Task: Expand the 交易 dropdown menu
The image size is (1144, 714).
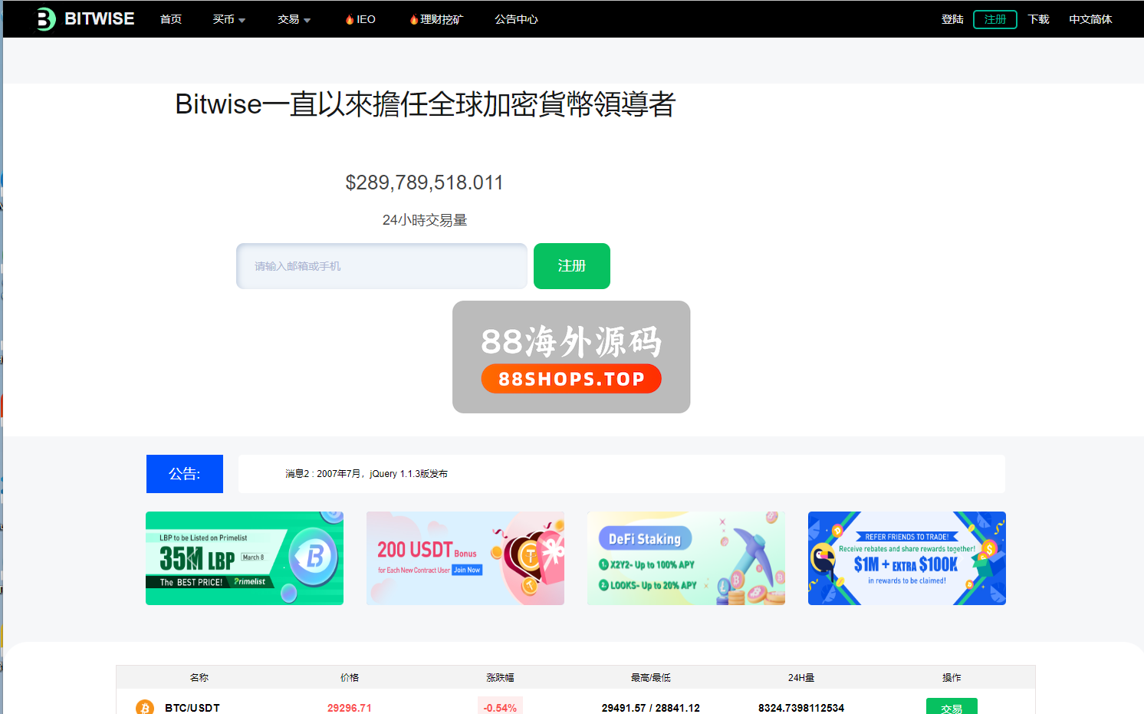Action: pyautogui.click(x=294, y=19)
